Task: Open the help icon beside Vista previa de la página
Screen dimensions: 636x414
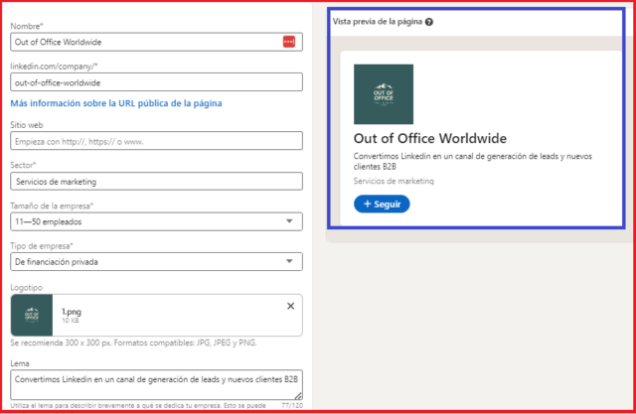Action: (429, 22)
